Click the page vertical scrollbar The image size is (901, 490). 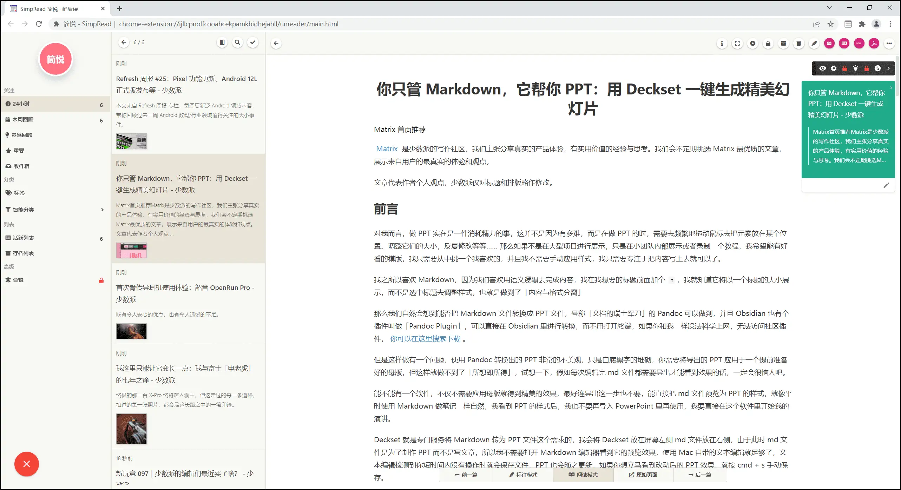point(898,76)
